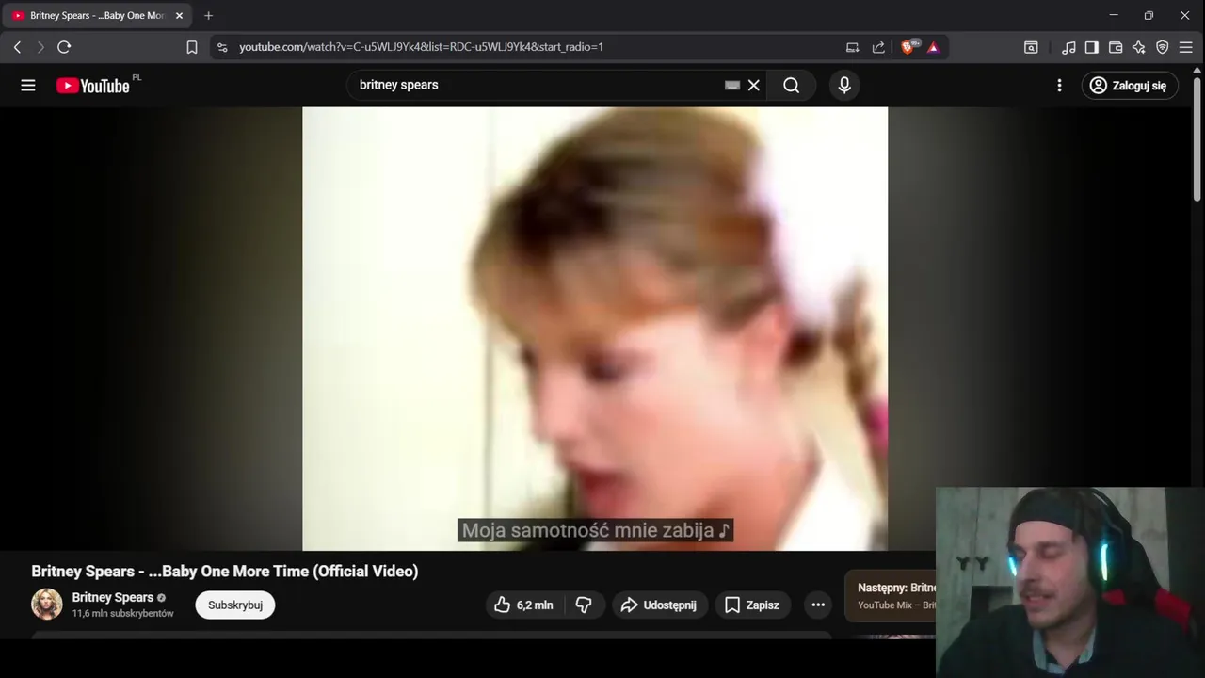Open Brave Shields lion icon
Viewport: 1205px width, 678px height.
908,47
